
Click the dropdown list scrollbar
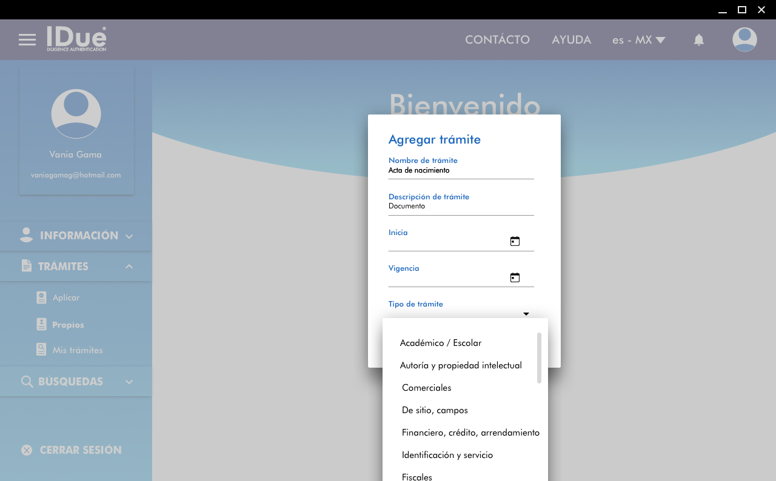coord(539,357)
